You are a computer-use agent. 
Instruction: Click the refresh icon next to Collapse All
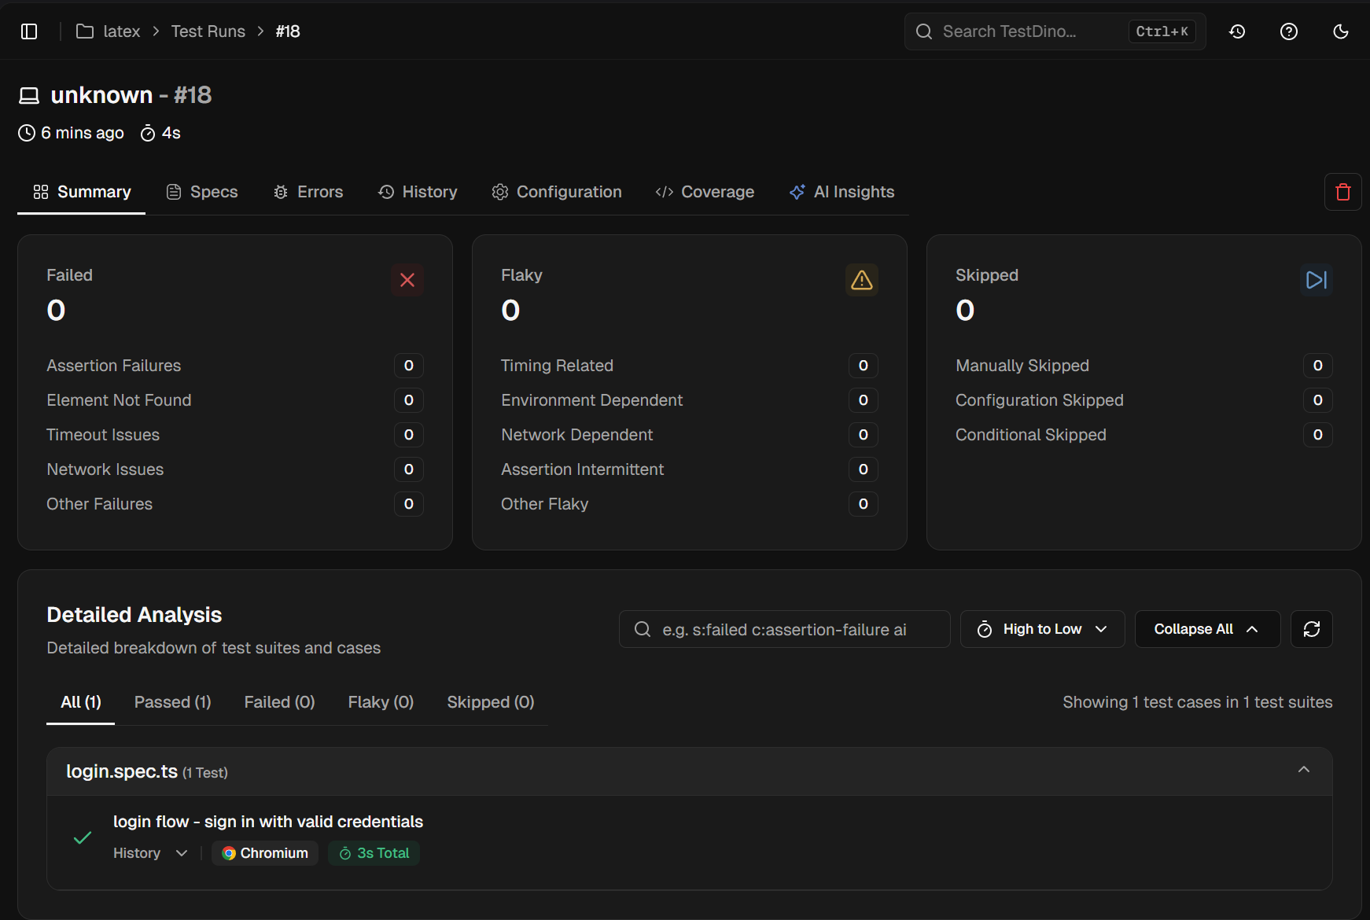pos(1311,629)
